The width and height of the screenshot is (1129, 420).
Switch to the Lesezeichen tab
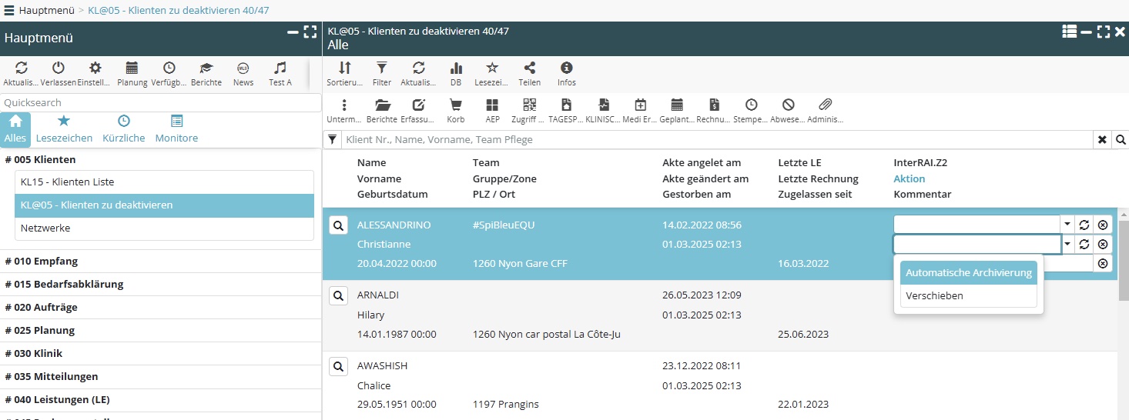64,129
